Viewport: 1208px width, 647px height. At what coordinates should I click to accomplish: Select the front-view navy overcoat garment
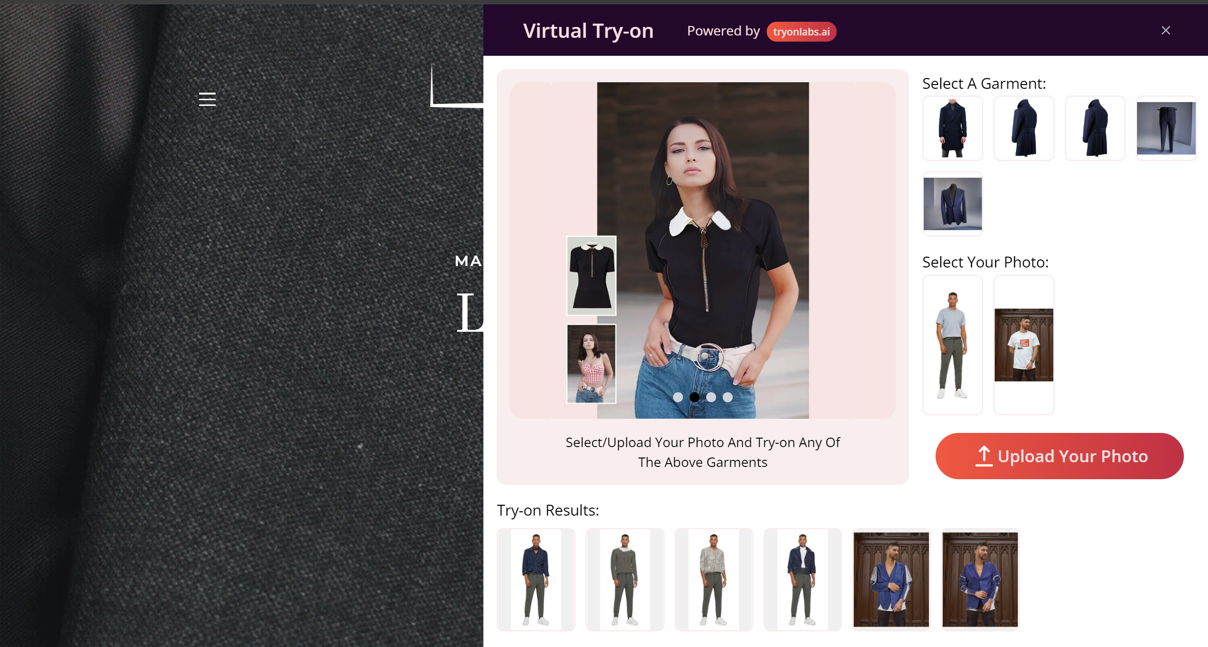coord(953,128)
